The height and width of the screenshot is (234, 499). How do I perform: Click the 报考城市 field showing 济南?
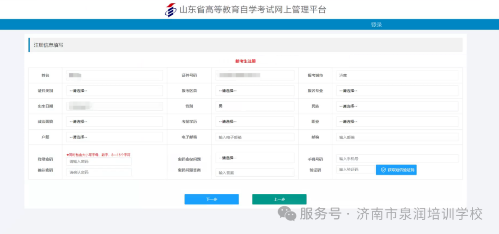397,75
